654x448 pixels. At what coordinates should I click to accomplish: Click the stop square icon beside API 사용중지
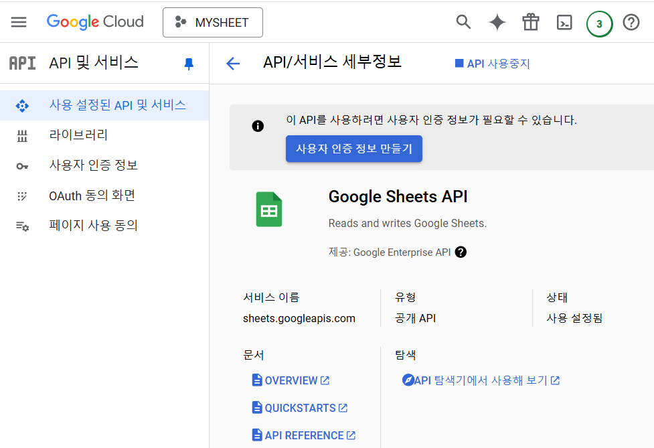pyautogui.click(x=459, y=63)
